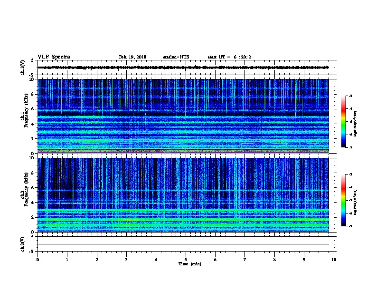Click time axis tick label "0"
The height and width of the screenshot is (291, 376).
click(x=38, y=260)
